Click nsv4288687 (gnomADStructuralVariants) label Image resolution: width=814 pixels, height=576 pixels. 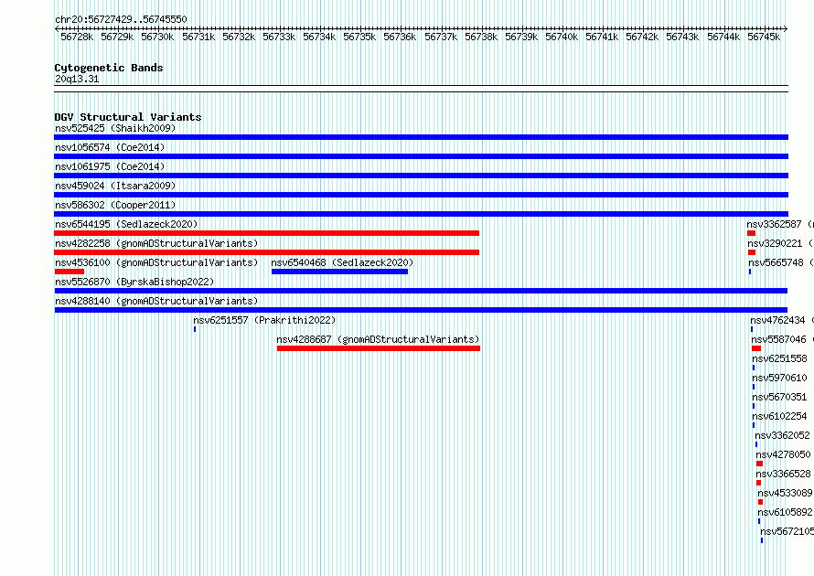click(x=378, y=339)
